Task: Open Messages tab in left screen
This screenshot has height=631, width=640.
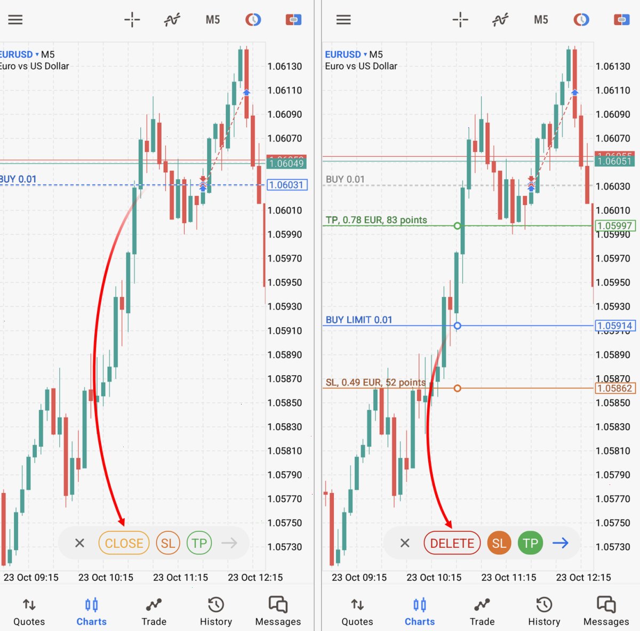Action: click(x=278, y=611)
